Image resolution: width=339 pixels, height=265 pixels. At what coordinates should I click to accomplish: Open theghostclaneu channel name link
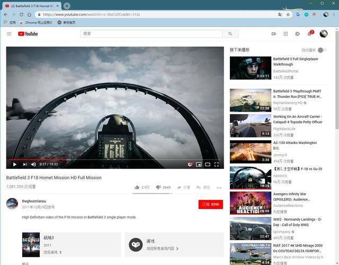(x=34, y=201)
